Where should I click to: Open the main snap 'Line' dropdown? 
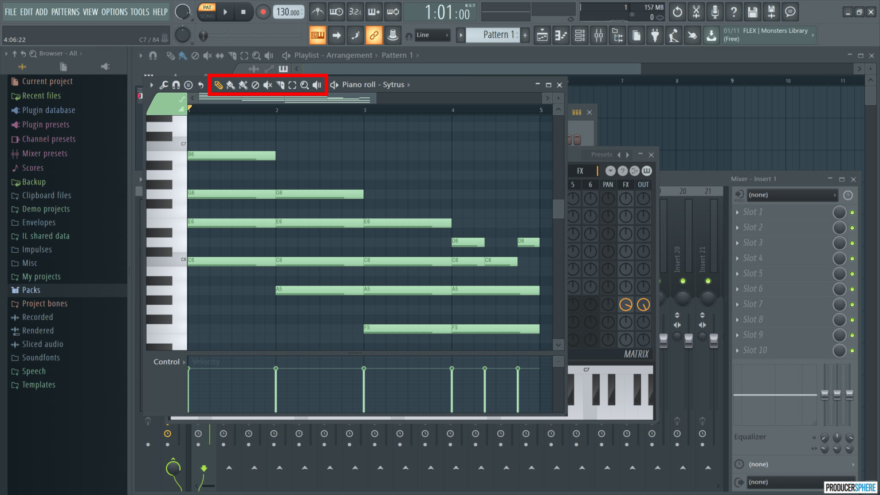(x=433, y=35)
